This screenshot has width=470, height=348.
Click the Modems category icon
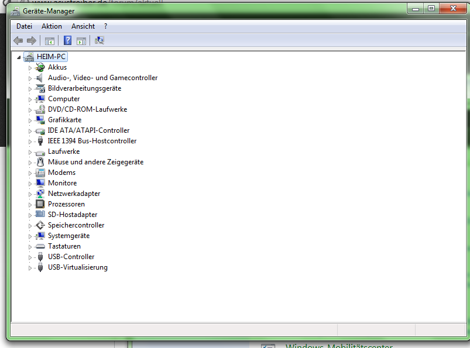tap(40, 173)
